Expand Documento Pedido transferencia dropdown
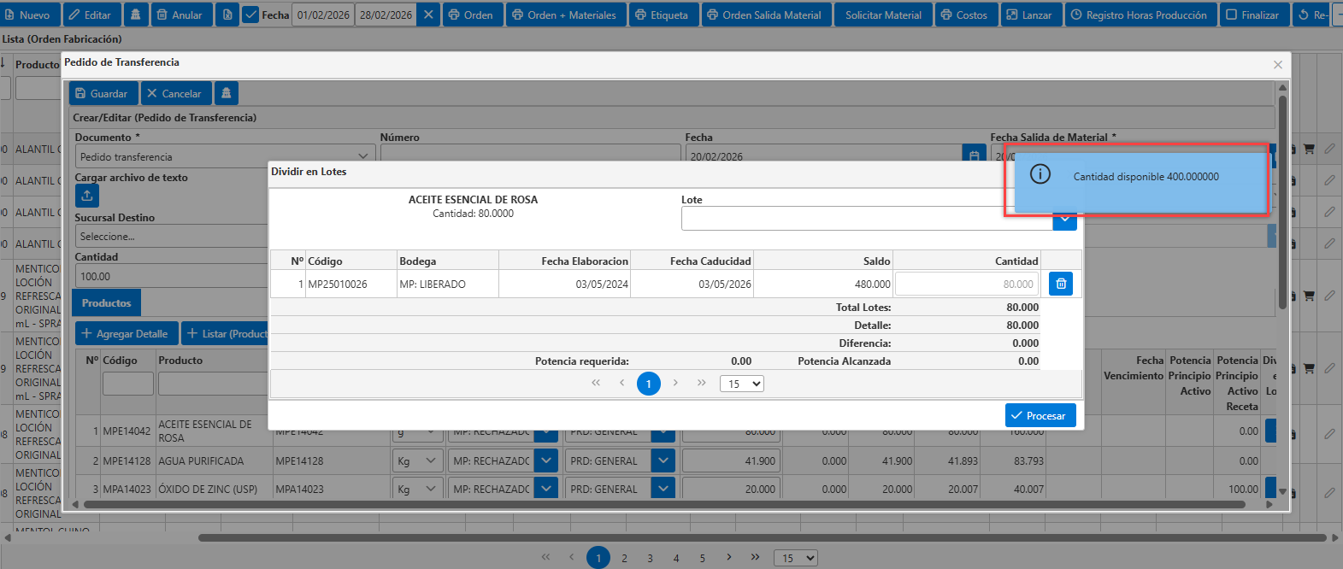This screenshot has height=569, width=1343. [363, 156]
